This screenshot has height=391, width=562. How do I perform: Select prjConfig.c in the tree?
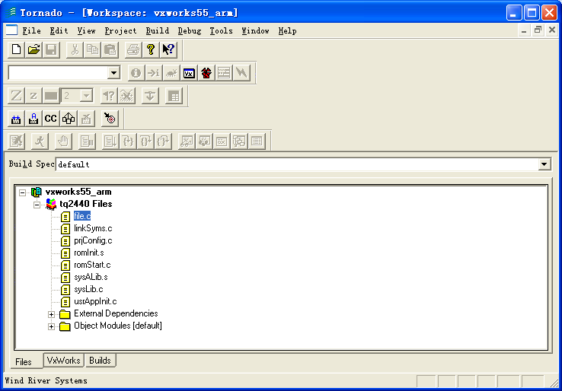click(x=93, y=240)
